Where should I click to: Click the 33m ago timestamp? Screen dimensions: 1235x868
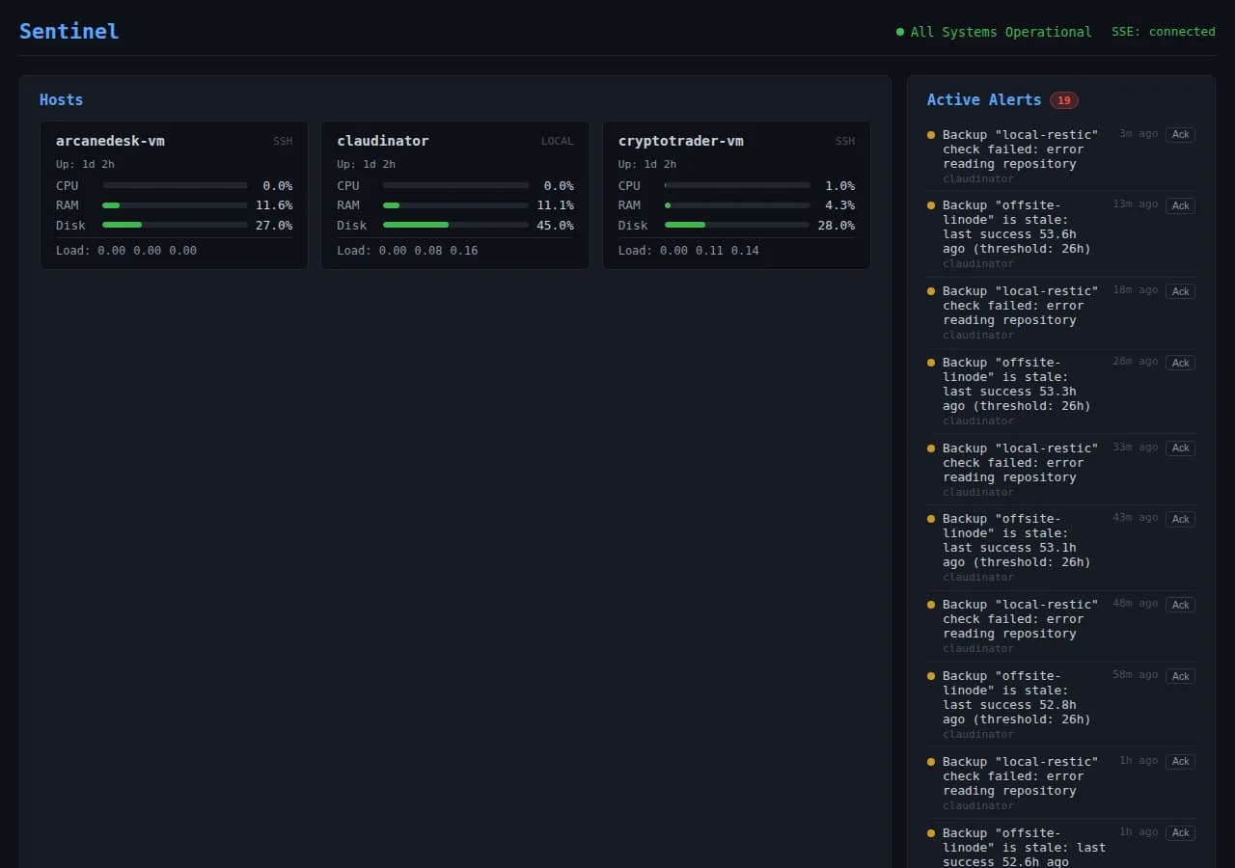[x=1136, y=448]
